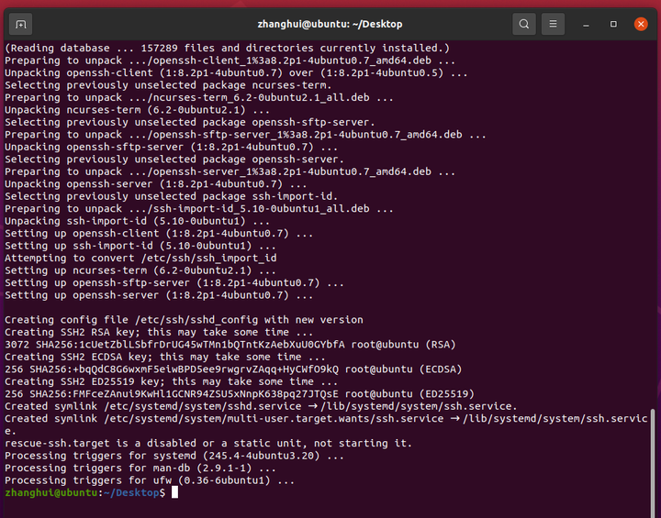Click 'Creating SSH2 RSA key' line
Screen dimensions: 661x518
[159, 332]
